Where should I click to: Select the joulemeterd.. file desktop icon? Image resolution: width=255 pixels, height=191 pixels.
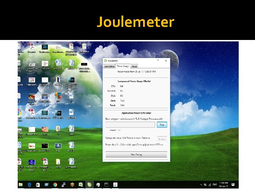point(71,163)
